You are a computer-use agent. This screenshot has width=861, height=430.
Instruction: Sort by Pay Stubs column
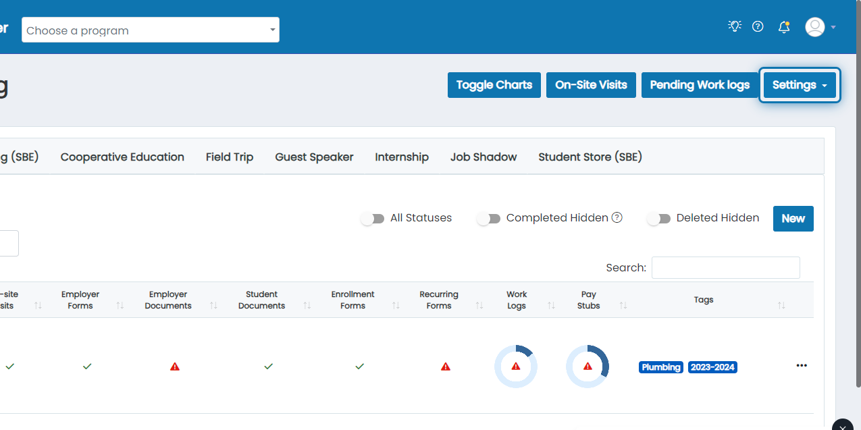[623, 306]
